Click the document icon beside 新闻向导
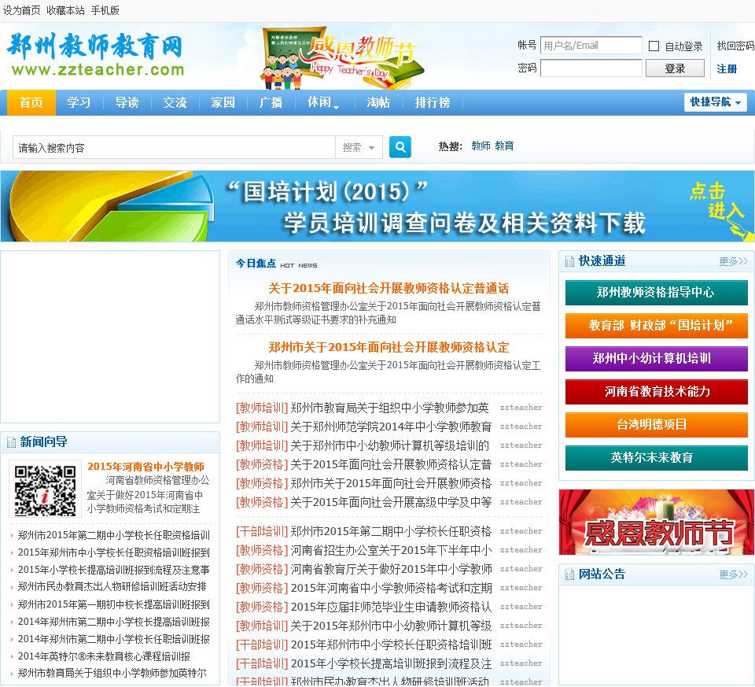Screen dimensions: 755x687 tap(12, 442)
